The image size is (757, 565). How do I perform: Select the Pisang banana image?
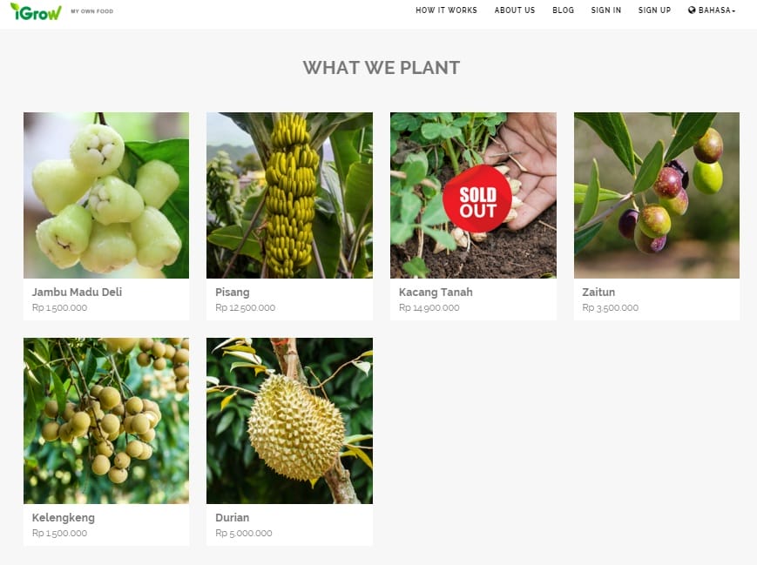click(290, 195)
